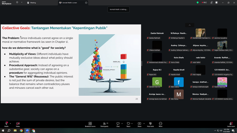Click panel divider handle between slide and gallery
Screen dimensions: 237x133
click(x=142, y=64)
